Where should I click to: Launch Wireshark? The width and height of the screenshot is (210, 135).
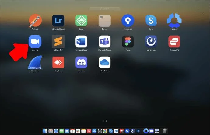pos(35,62)
